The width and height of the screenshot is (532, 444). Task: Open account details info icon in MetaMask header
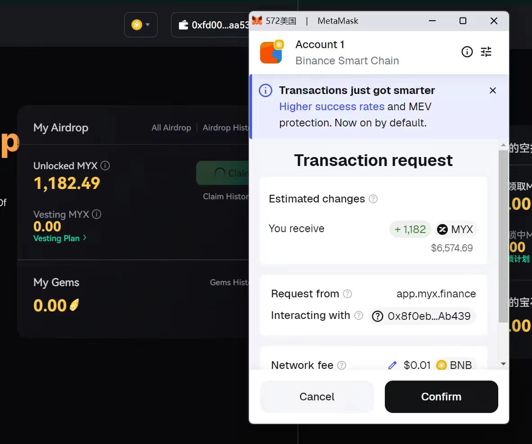point(467,52)
